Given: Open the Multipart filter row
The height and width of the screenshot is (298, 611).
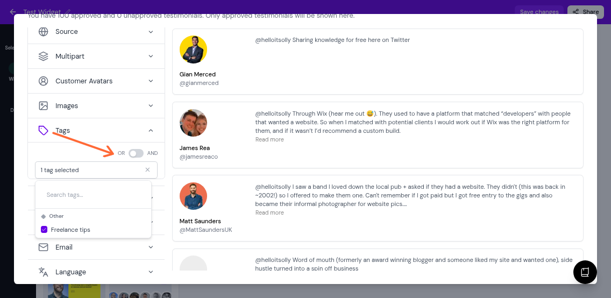Looking at the screenshot, I should click(96, 56).
